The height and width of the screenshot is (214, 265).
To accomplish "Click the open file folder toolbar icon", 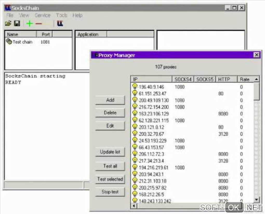I will pos(8,23).
